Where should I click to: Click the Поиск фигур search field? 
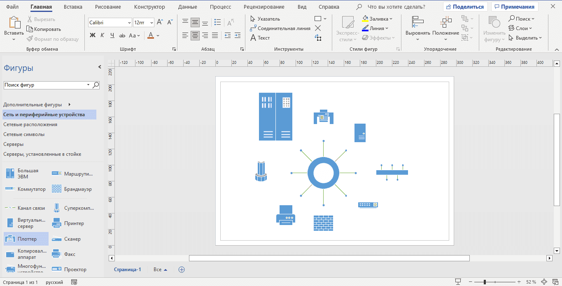tap(44, 85)
